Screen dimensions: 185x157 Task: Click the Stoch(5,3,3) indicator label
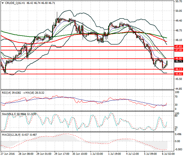[x=9, y=114]
